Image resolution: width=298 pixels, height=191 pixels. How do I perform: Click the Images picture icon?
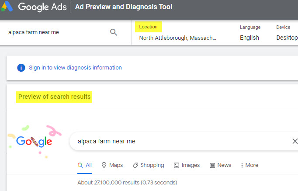click(x=177, y=165)
